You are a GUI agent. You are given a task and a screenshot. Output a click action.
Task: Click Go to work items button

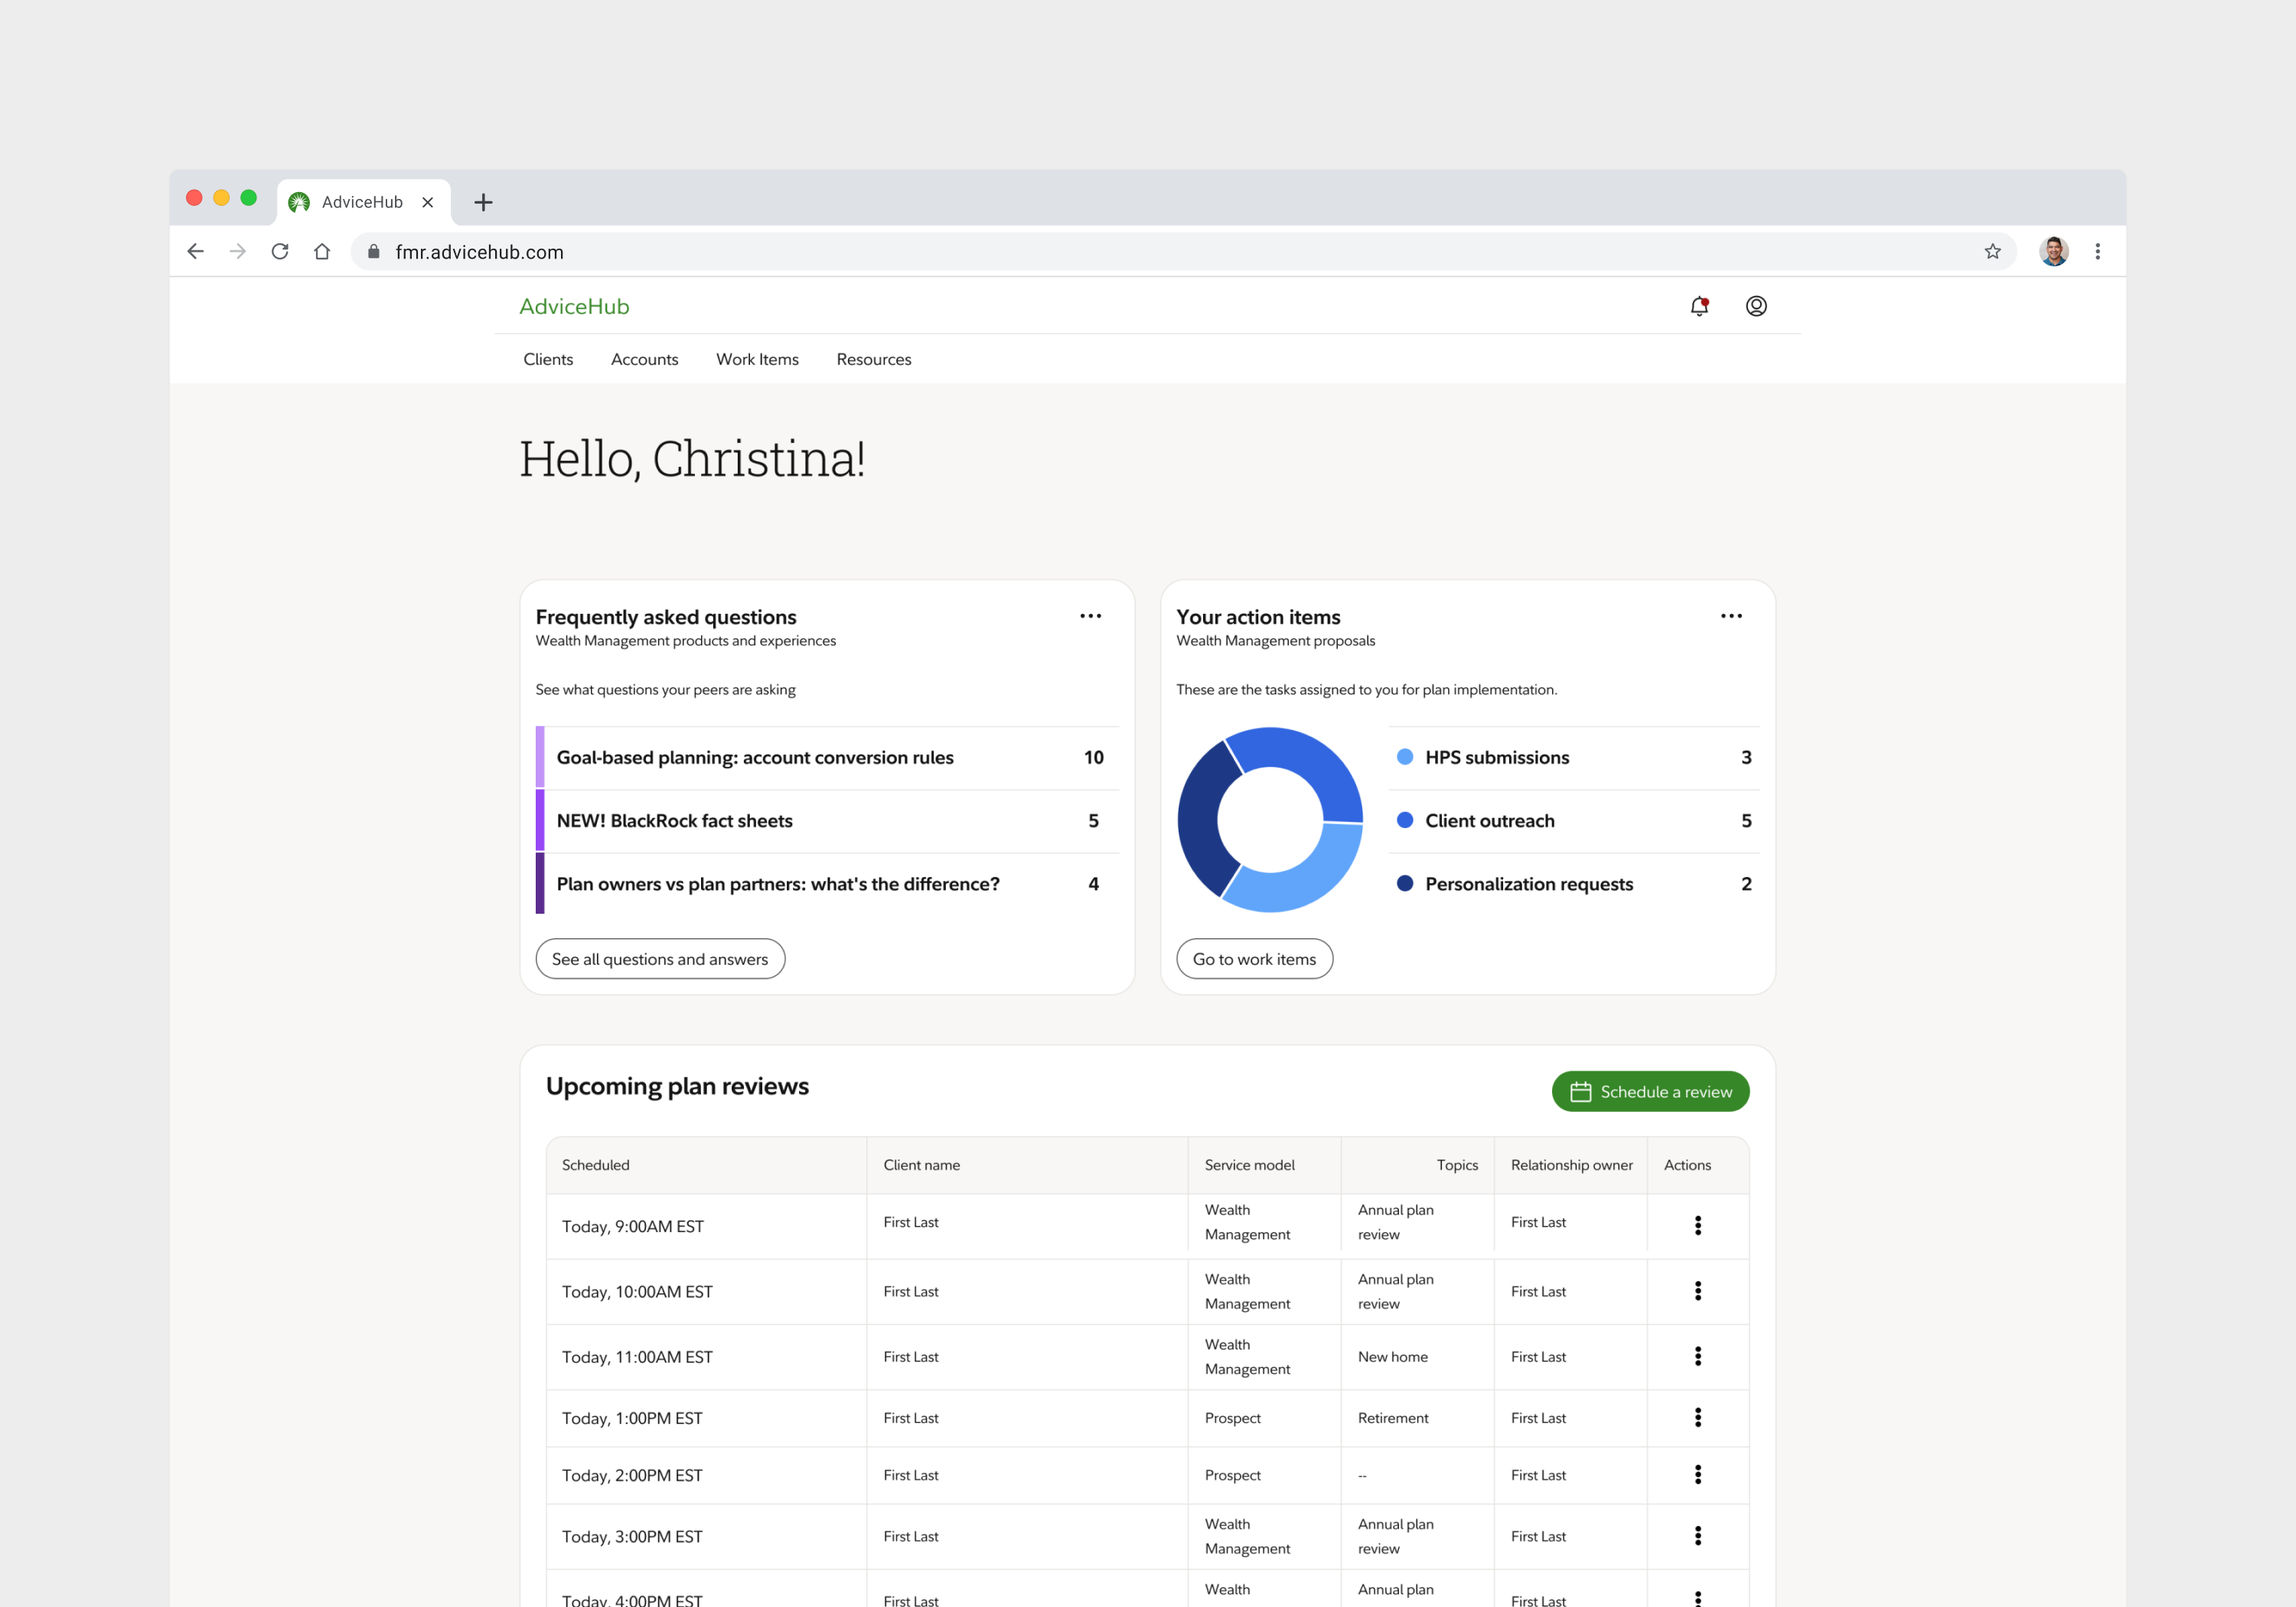1253,959
